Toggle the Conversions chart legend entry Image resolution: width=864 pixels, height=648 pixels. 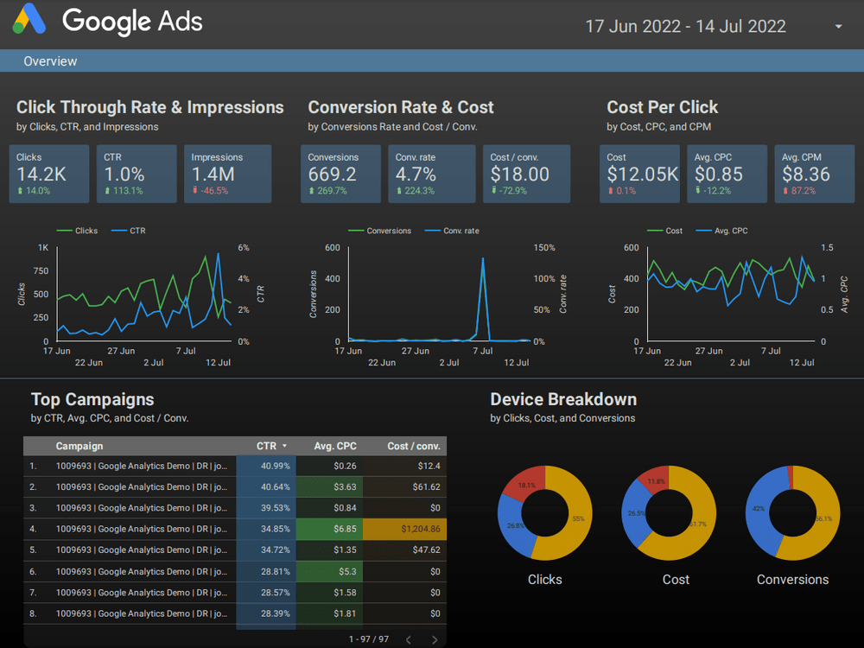379,231
